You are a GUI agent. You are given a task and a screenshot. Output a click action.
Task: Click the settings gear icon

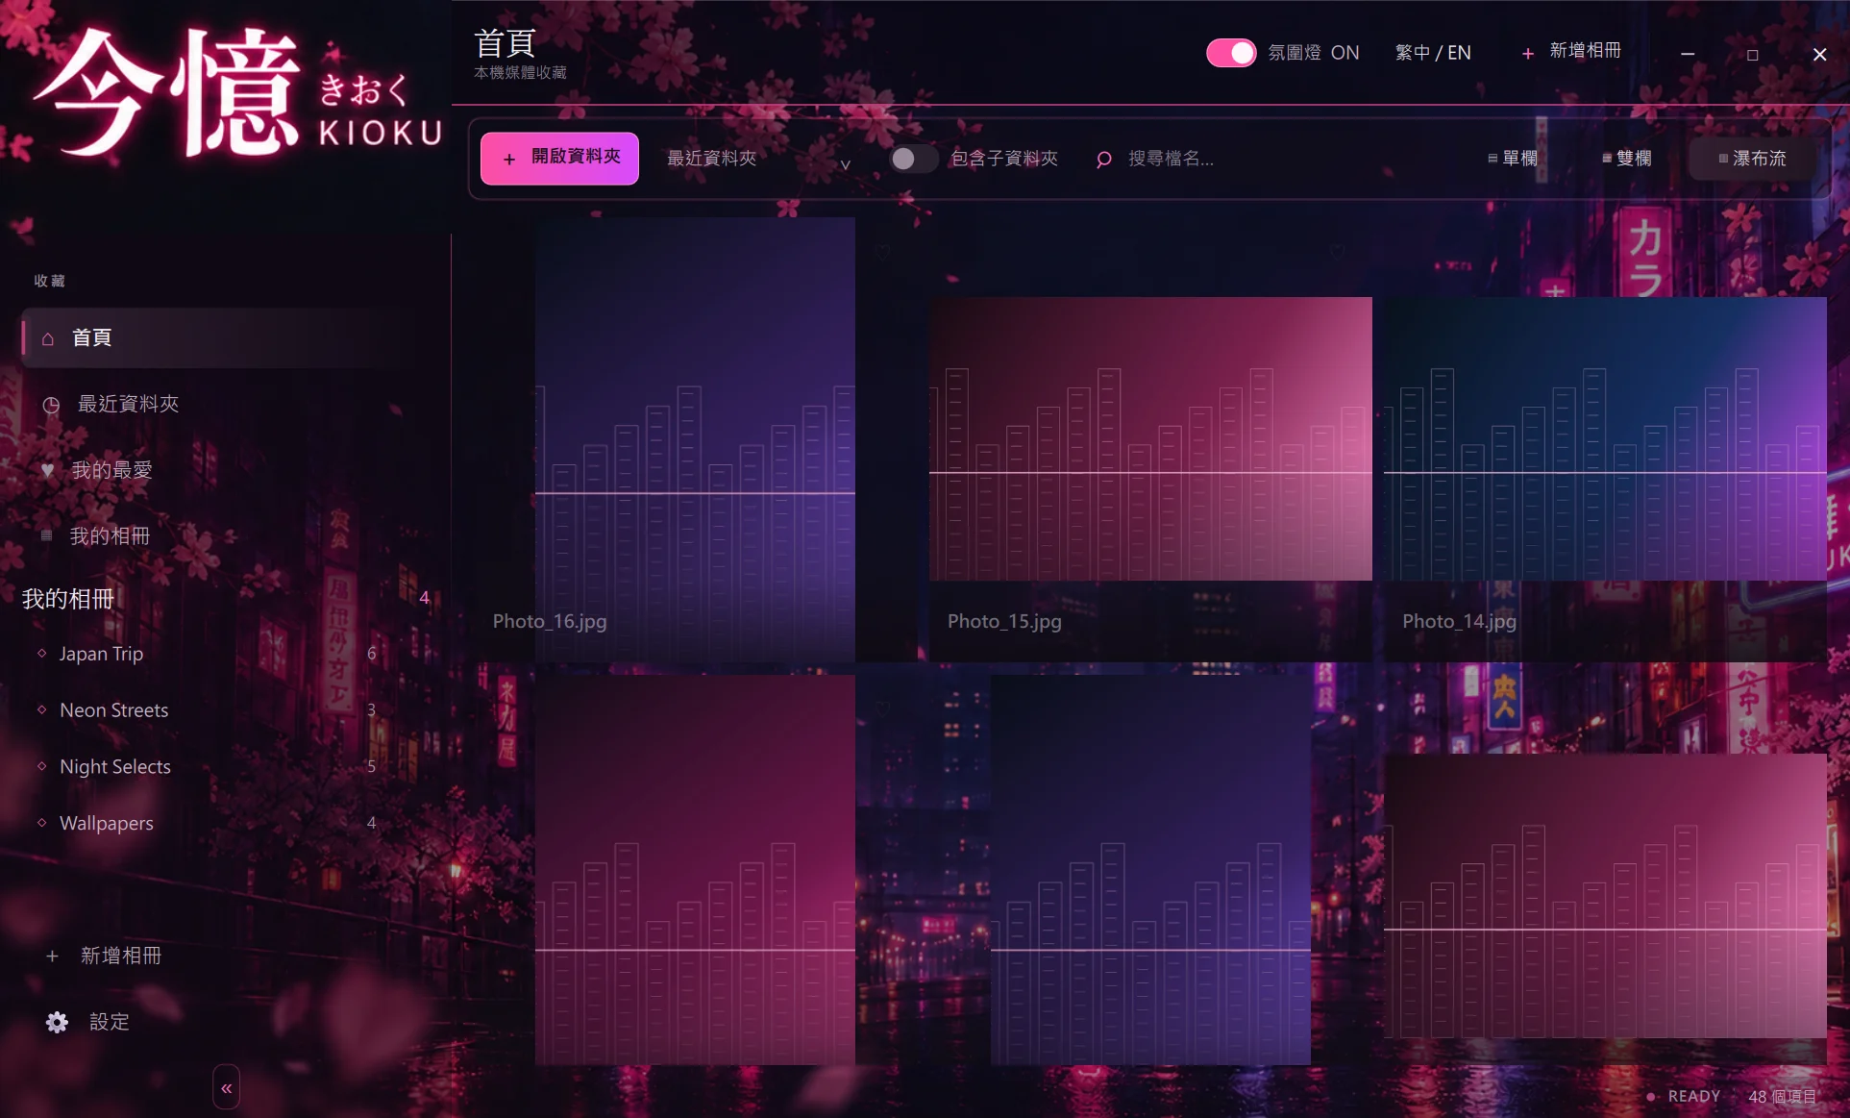pos(57,1022)
